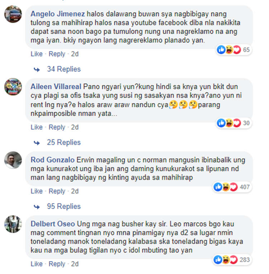269x274 pixels.
Task: Open Angelo Jimenez's profile picture
Action: pos(13,14)
